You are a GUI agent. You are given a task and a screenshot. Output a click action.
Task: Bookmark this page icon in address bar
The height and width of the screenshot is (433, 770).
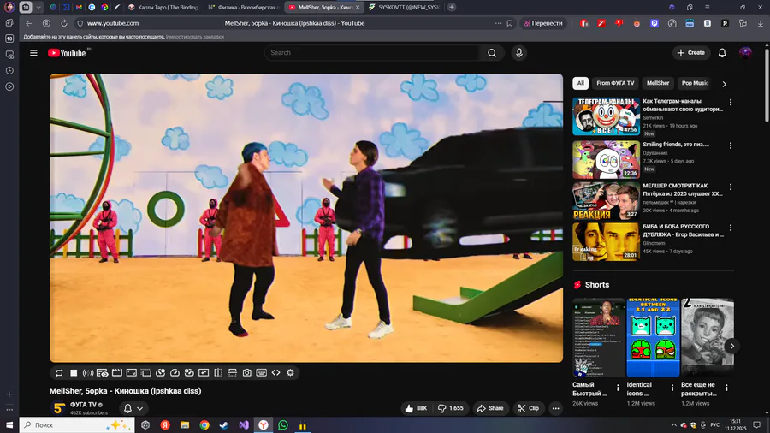510,23
